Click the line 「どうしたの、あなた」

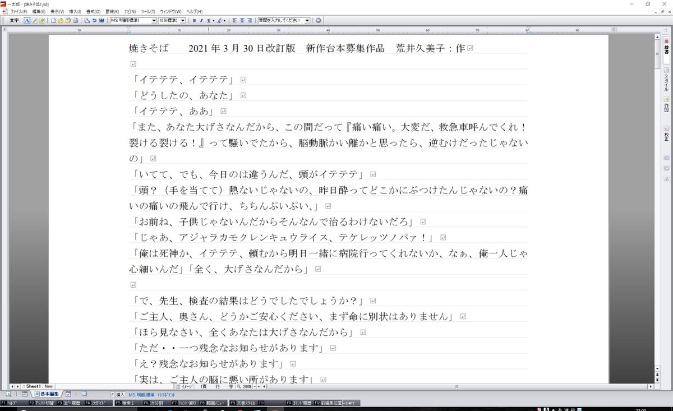click(x=183, y=95)
